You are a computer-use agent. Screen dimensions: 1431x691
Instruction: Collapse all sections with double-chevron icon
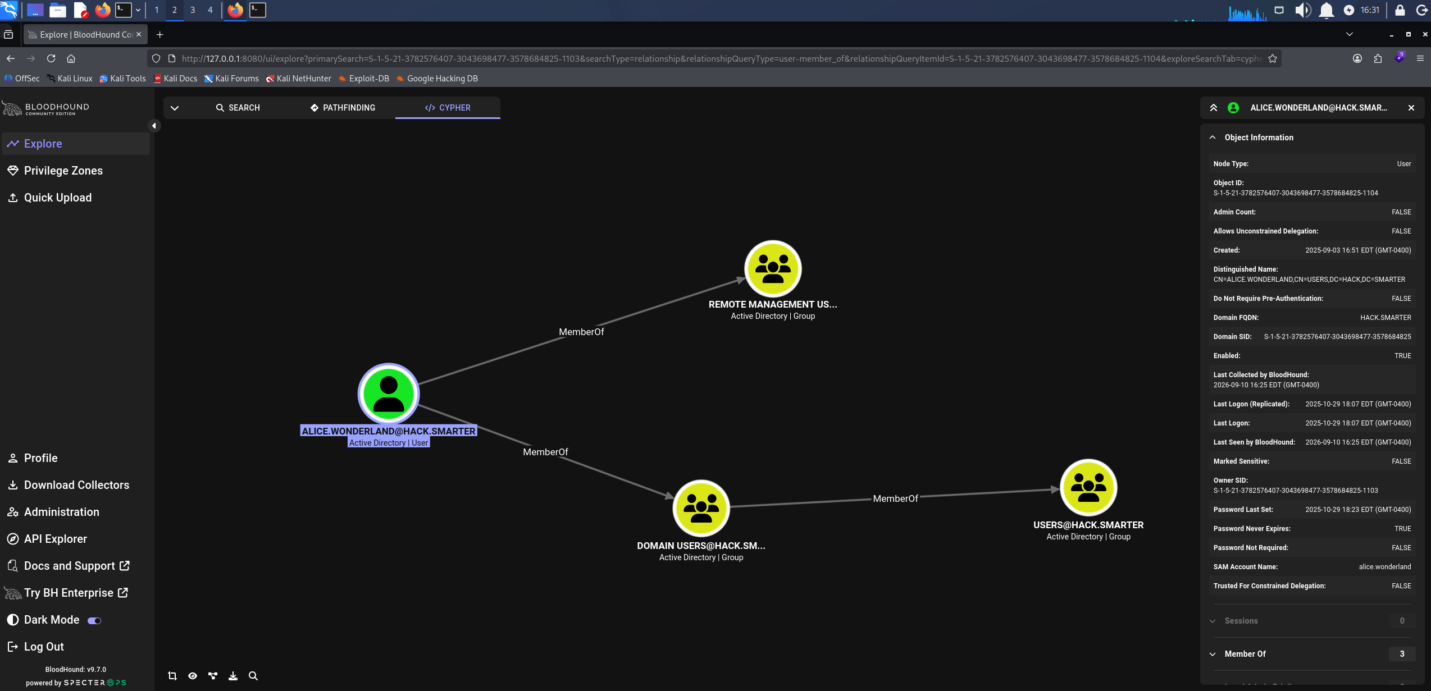pos(1214,108)
